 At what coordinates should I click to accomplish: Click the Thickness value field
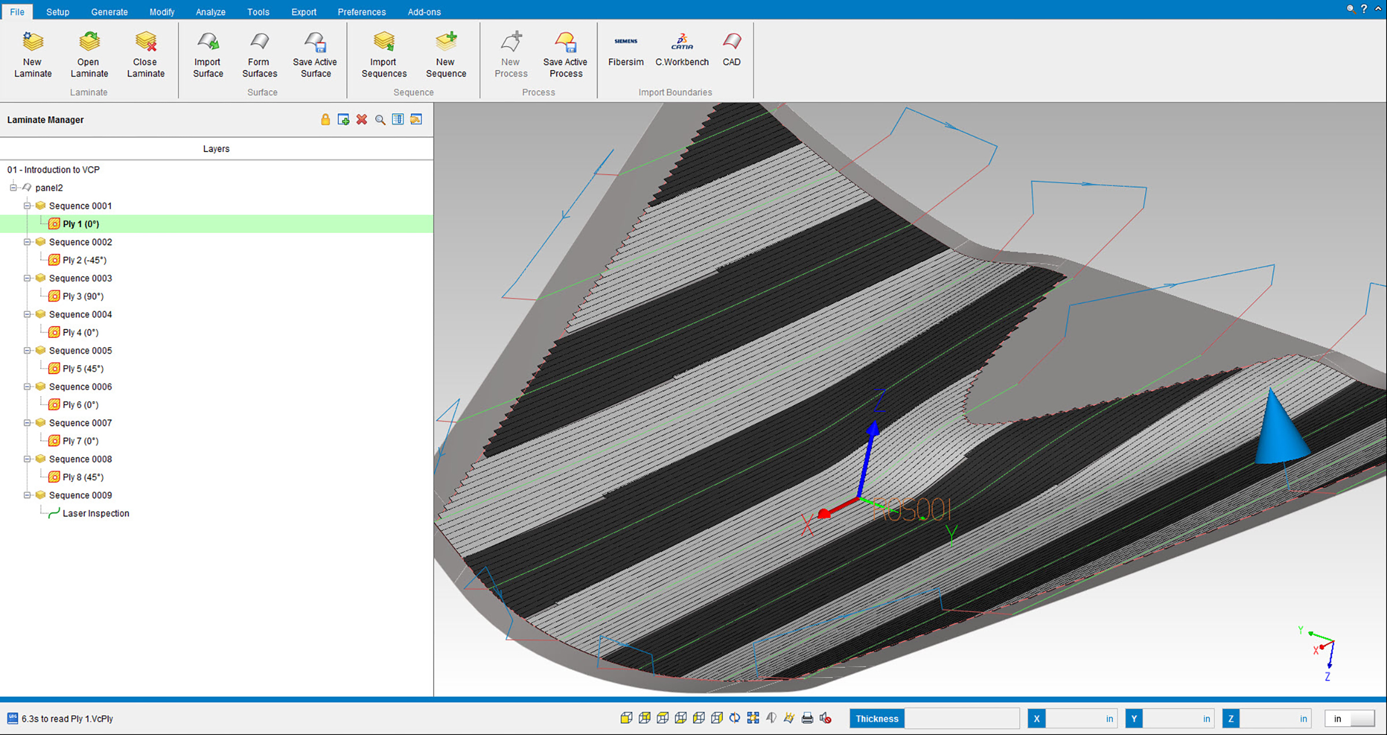pos(961,718)
